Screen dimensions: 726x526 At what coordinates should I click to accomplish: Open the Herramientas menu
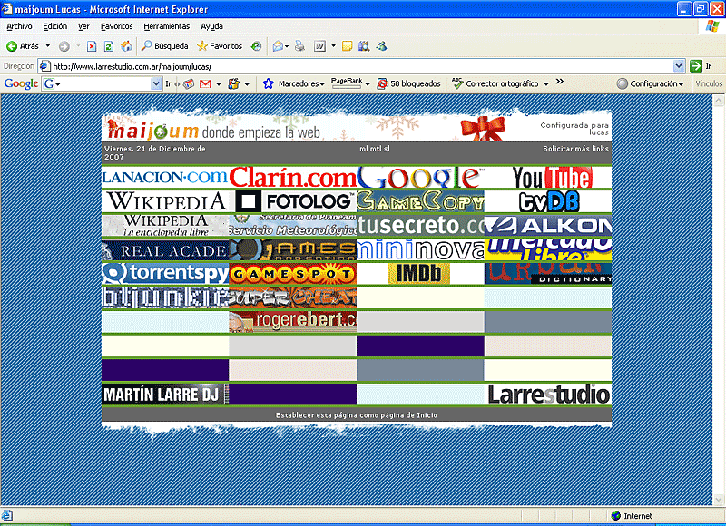coord(167,26)
